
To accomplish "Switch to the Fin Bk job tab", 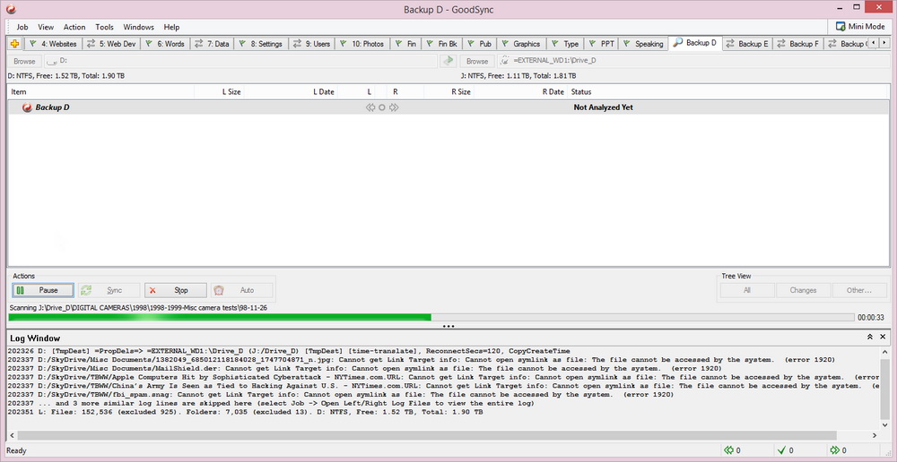I will pos(441,44).
